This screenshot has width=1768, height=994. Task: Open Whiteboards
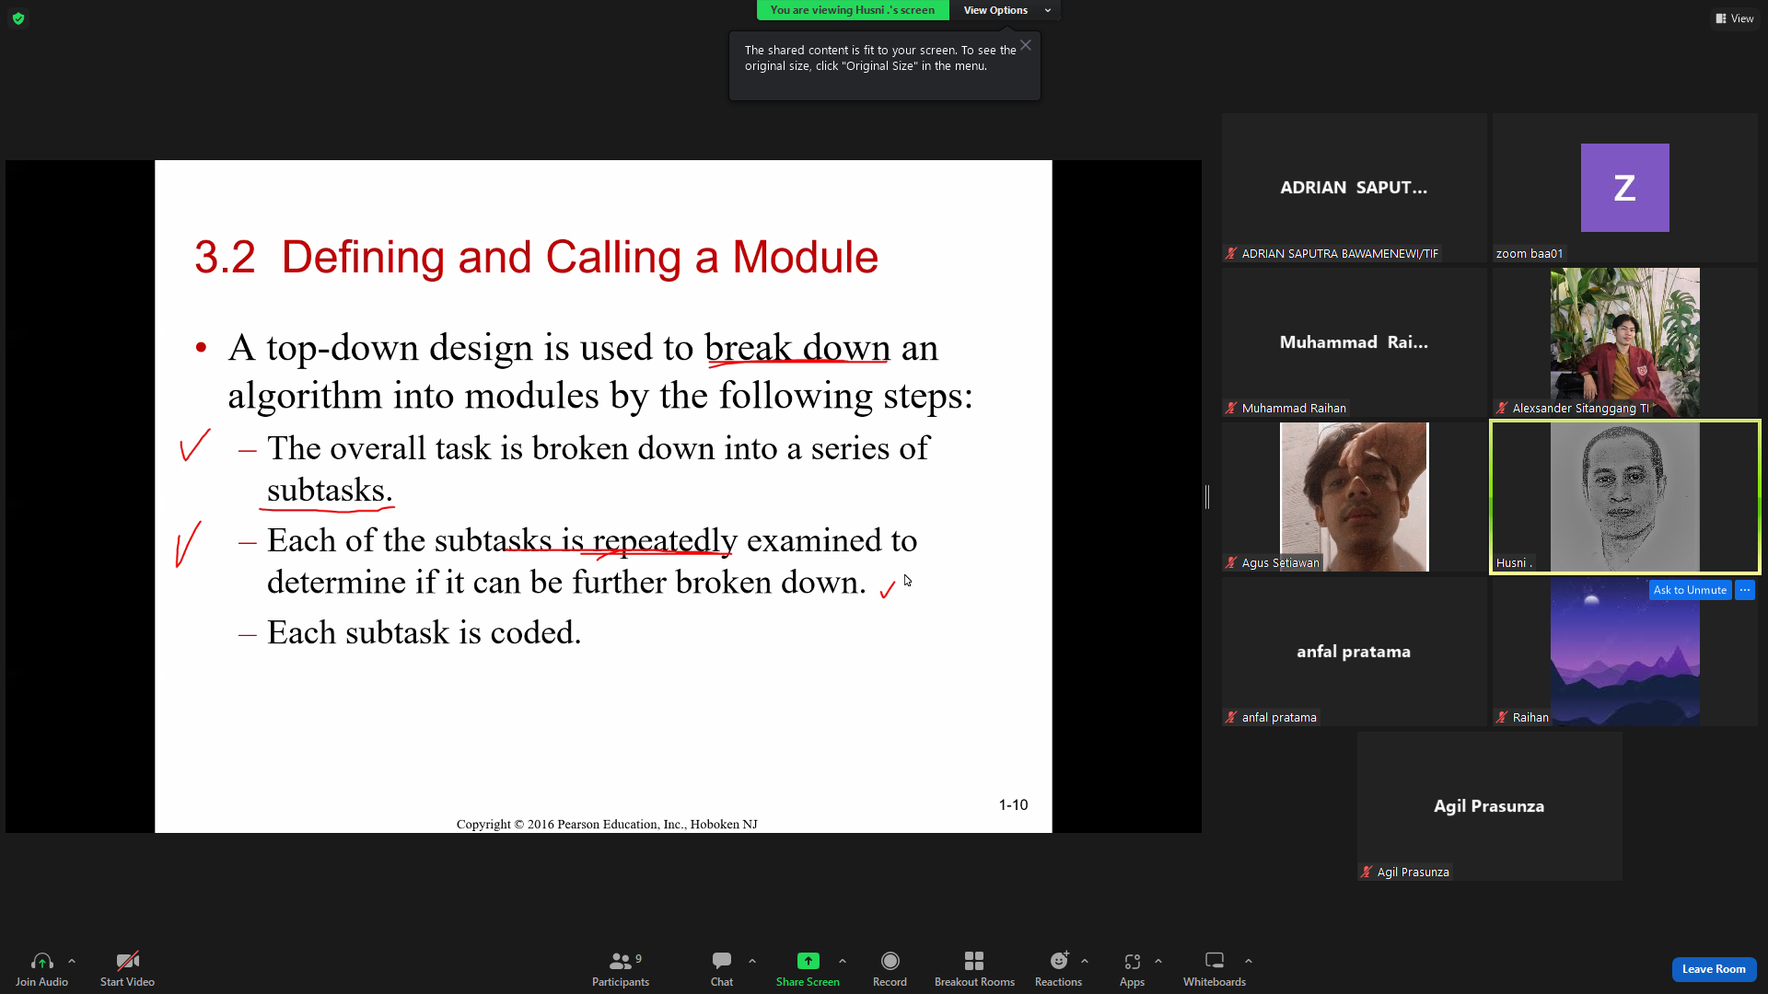[x=1214, y=969]
